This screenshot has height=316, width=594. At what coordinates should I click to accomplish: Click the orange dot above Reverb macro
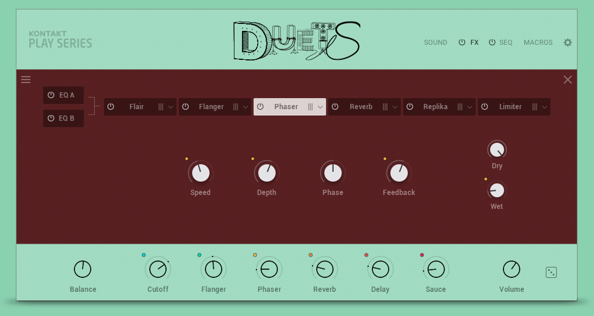coord(311,255)
